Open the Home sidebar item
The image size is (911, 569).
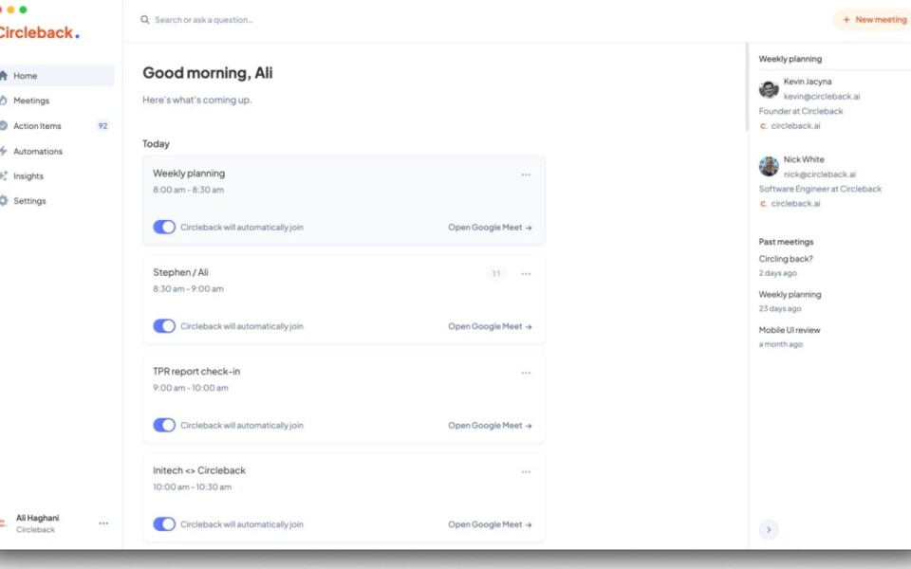56,76
